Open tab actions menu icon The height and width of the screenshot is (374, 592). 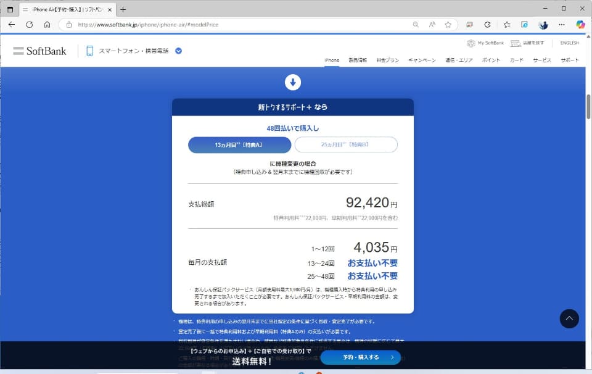coord(10,9)
